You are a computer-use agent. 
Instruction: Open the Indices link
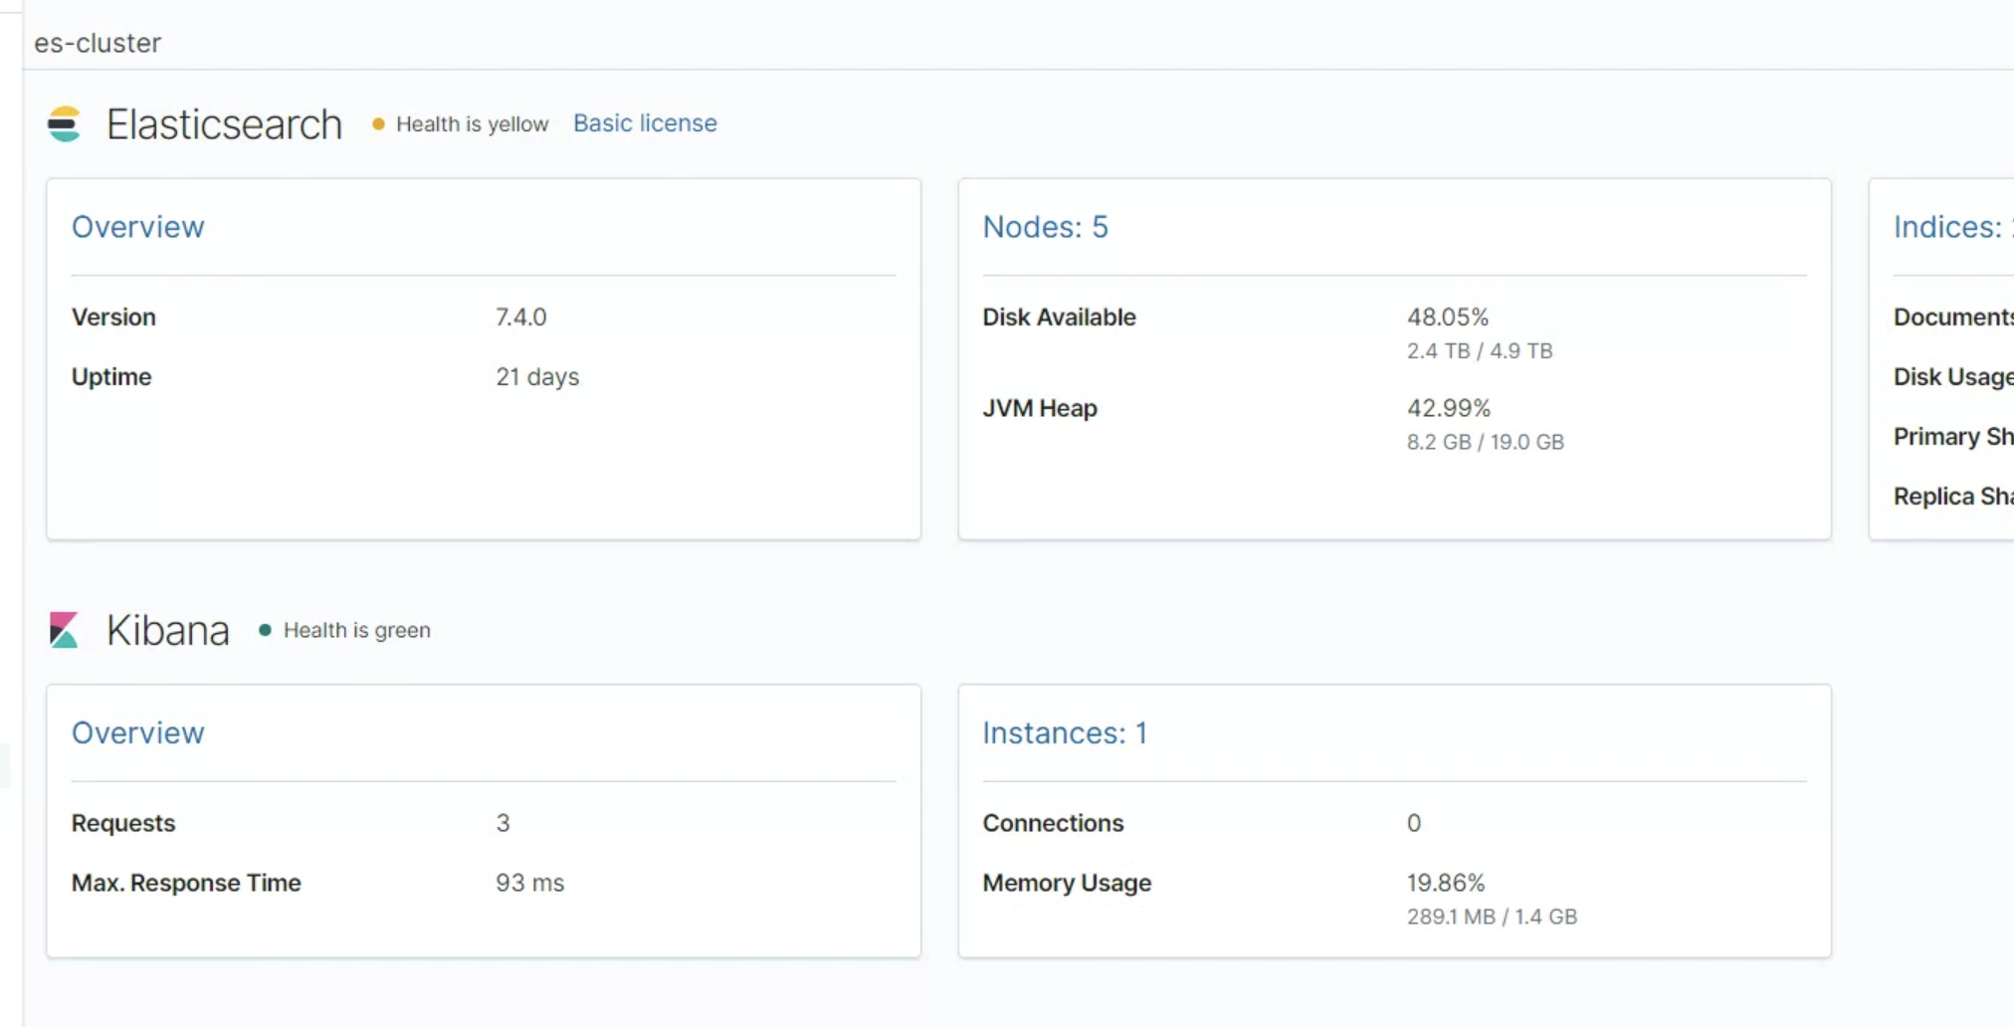[x=1953, y=227]
